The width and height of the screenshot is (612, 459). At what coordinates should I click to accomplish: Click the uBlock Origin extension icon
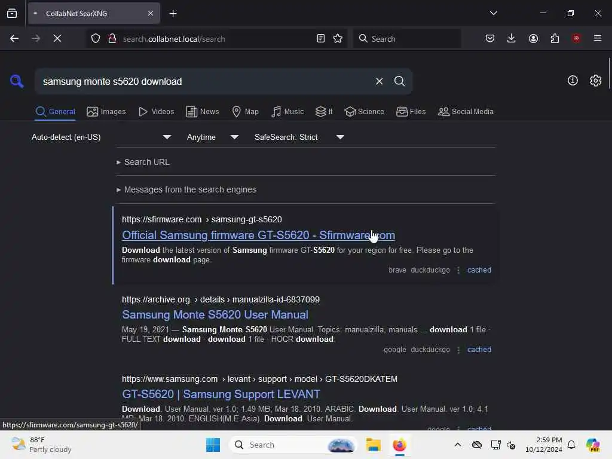[576, 38]
